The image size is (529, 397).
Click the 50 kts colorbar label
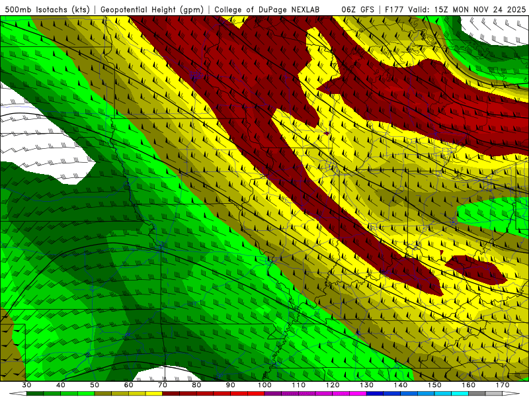pos(95,385)
